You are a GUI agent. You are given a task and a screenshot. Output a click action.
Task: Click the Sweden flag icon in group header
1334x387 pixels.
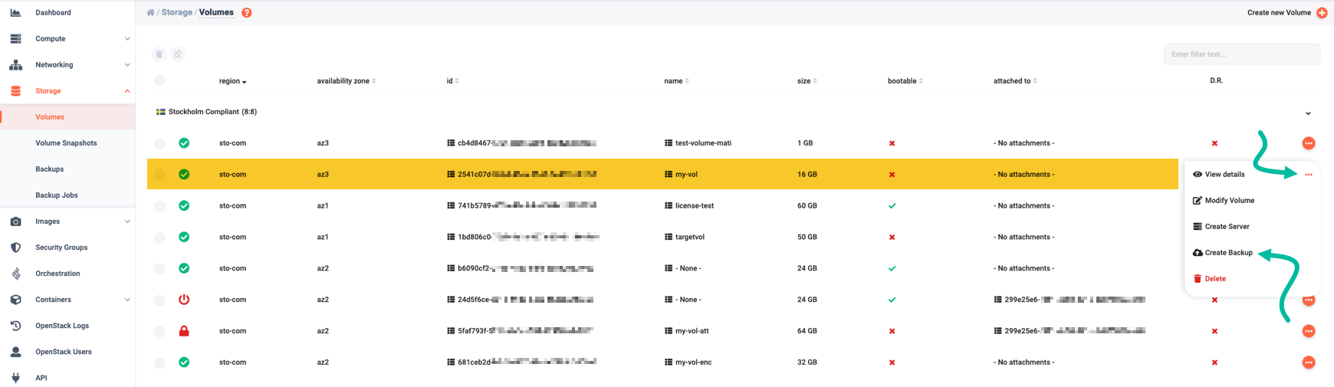point(161,112)
